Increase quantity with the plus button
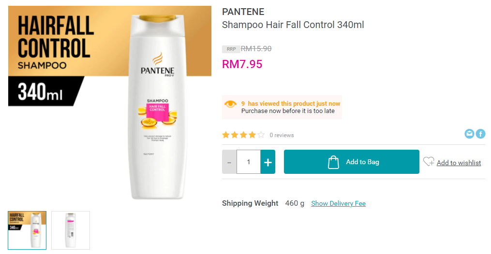Image resolution: width=491 pixels, height=254 pixels. click(268, 162)
